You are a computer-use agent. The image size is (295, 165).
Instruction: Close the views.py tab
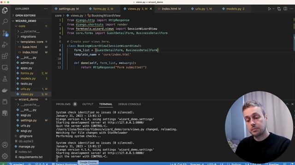151,9
